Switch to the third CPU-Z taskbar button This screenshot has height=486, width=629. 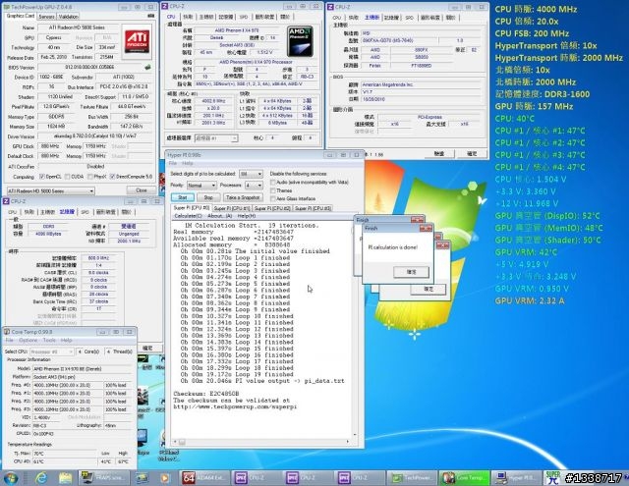(361, 477)
